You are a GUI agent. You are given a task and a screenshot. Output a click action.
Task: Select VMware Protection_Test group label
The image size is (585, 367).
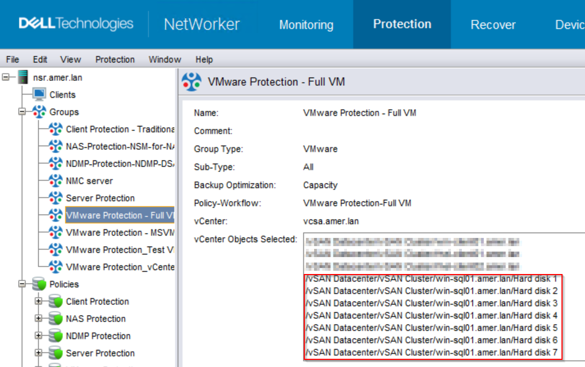[120, 249]
